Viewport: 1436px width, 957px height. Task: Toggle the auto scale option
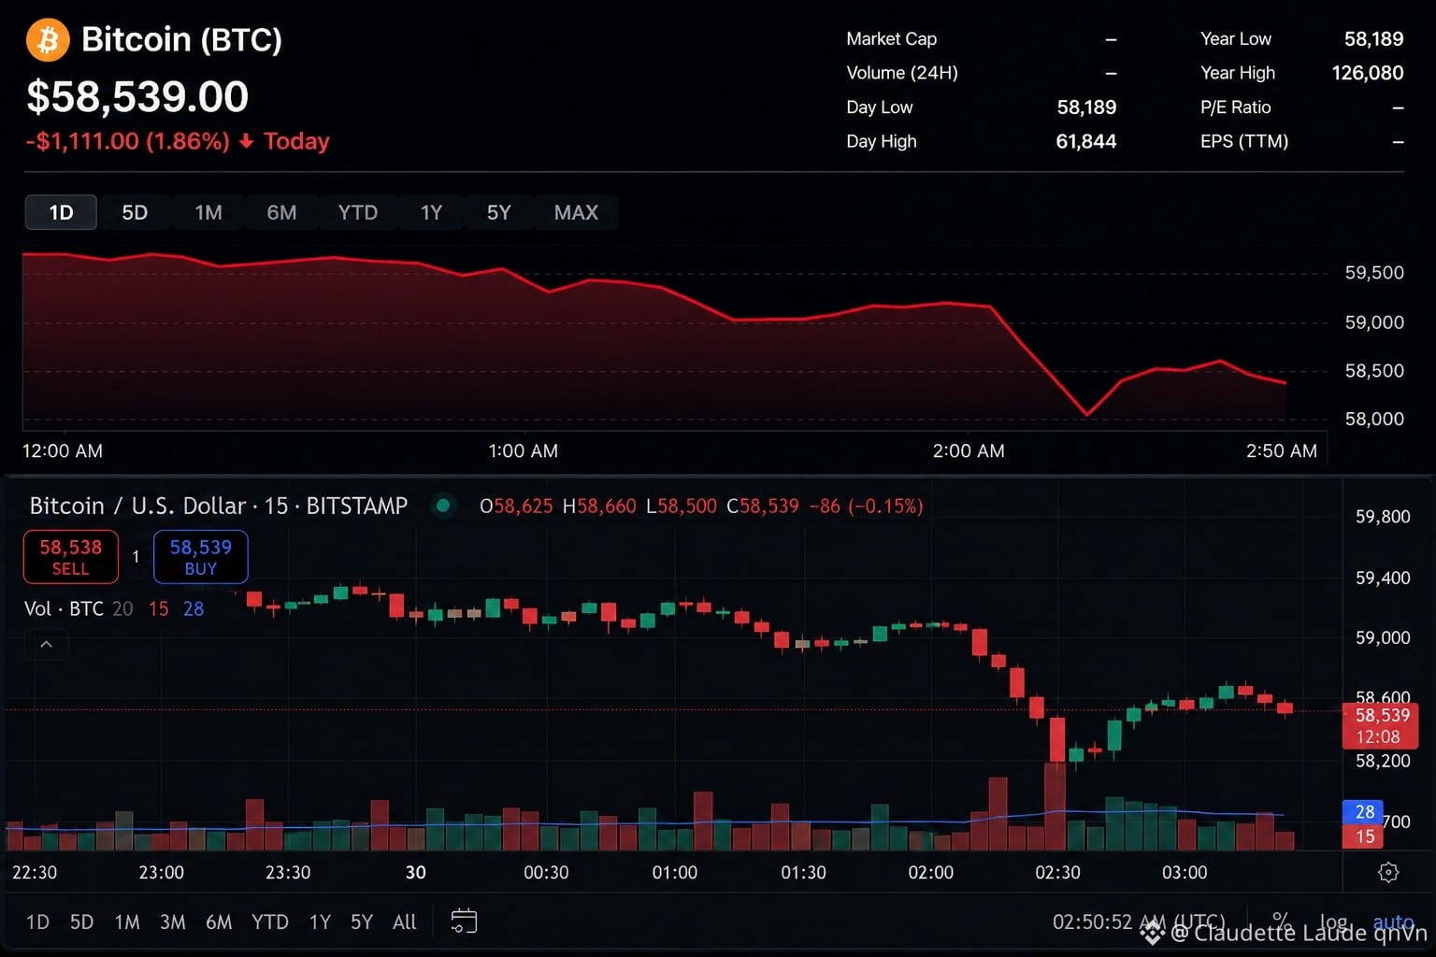pos(1393,922)
